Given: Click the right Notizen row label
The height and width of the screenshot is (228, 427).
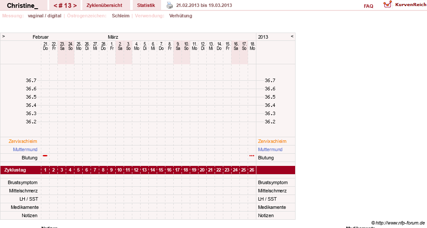Looking at the screenshot, I should [266, 215].
